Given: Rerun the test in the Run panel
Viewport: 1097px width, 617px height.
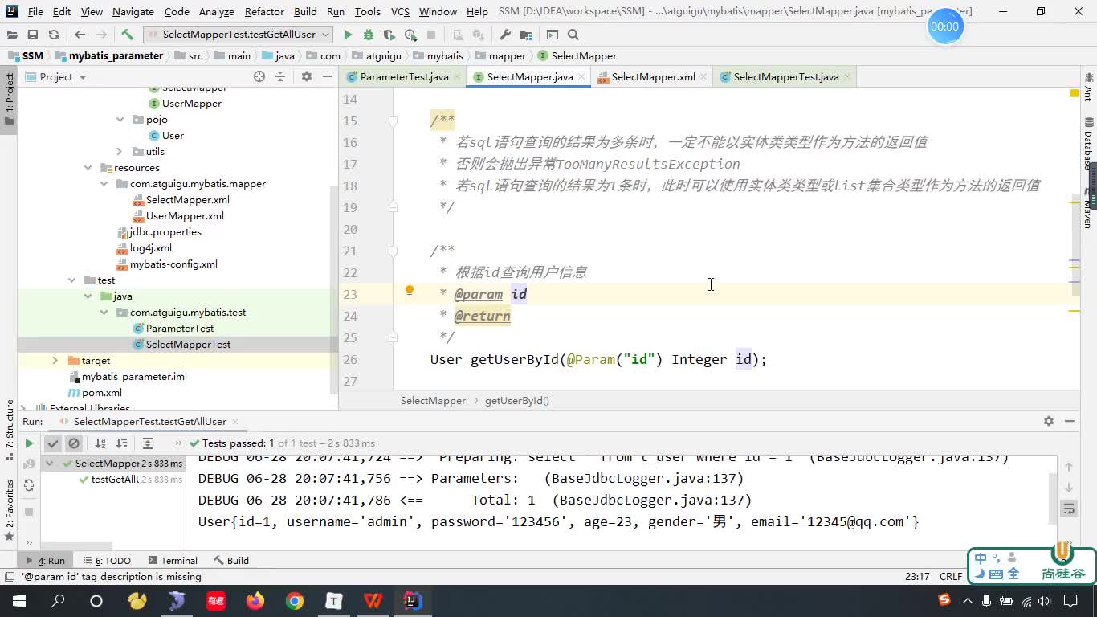Looking at the screenshot, I should click(x=29, y=443).
